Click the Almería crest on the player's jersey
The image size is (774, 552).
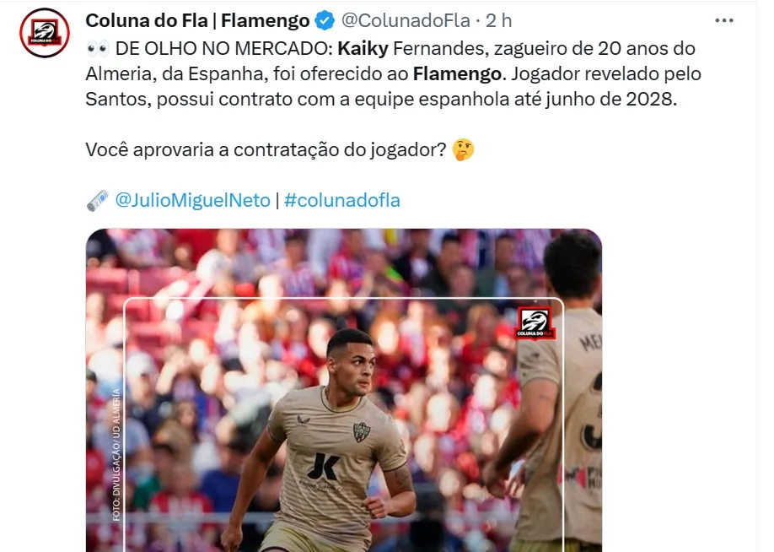click(362, 431)
